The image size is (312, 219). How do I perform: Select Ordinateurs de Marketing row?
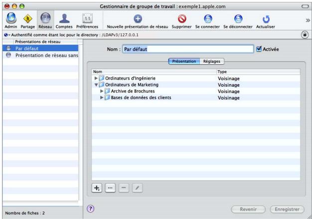196,85
